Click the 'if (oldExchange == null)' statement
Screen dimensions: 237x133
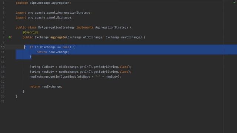52,47
